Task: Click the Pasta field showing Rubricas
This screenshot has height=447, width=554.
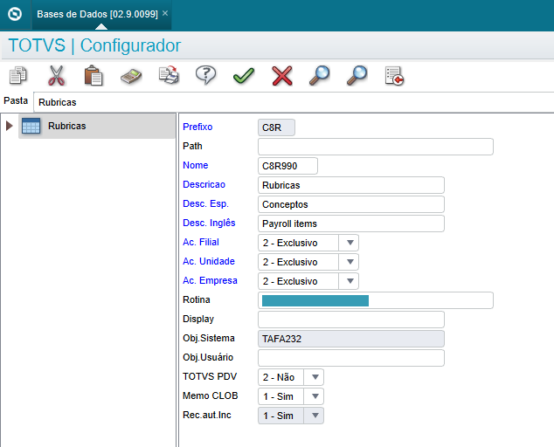Action: click(x=294, y=102)
